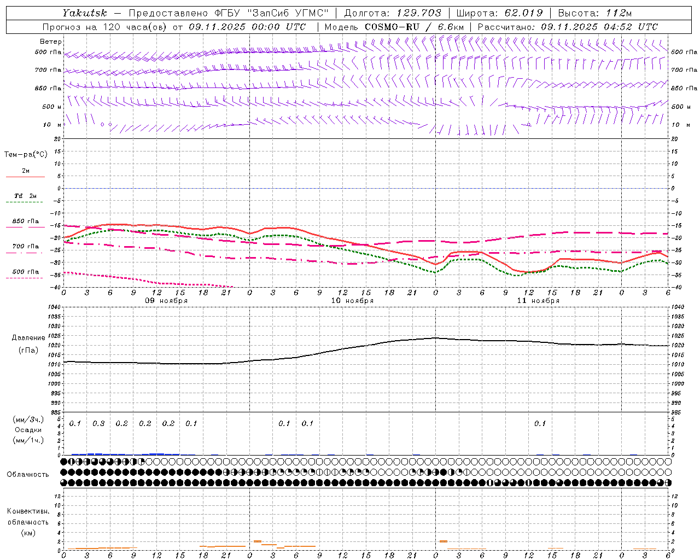This screenshot has height=560, width=700.
Task: Click the '(мм/1ч.)' hourly precipitation label
Action: pyautogui.click(x=28, y=440)
